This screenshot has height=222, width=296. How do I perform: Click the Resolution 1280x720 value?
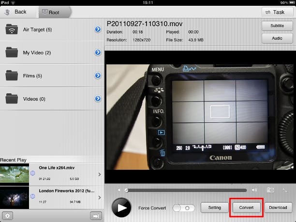coord(141,40)
